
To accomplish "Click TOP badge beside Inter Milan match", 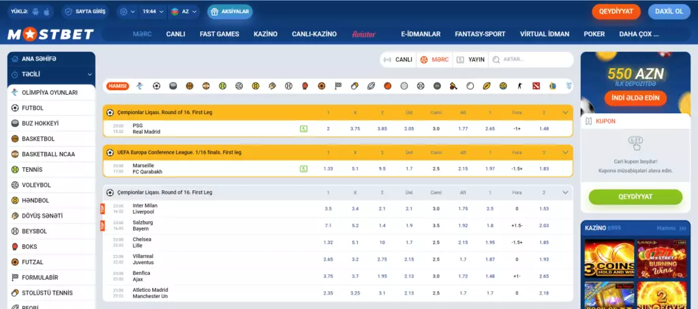I will (x=102, y=209).
